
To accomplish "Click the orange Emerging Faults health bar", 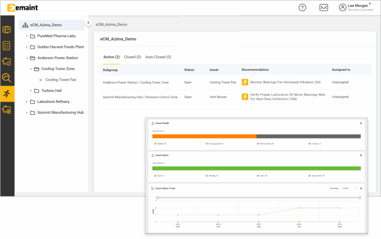I will (x=204, y=136).
